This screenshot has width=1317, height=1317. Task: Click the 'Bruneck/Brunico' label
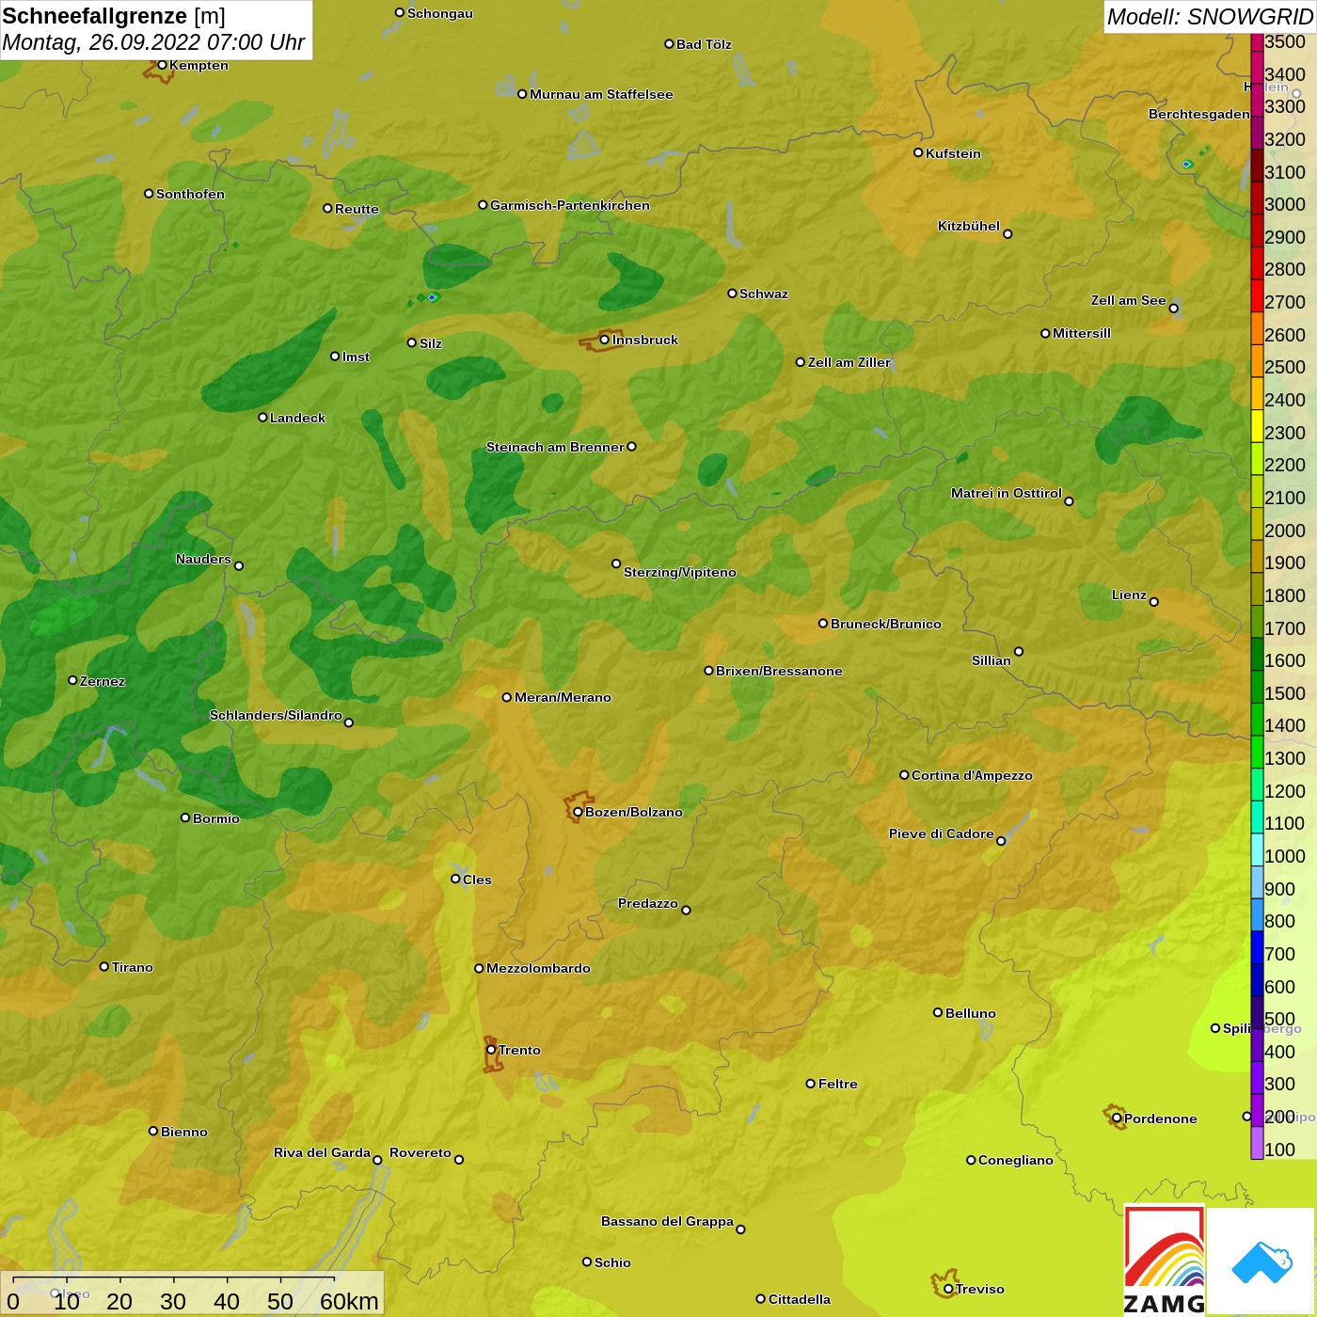tap(886, 624)
